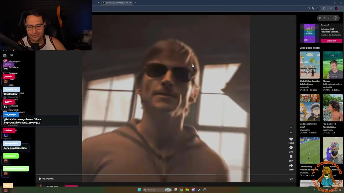Click the LIVE tv icon in sidebar
This screenshot has height=193, width=344.
click(x=5, y=55)
